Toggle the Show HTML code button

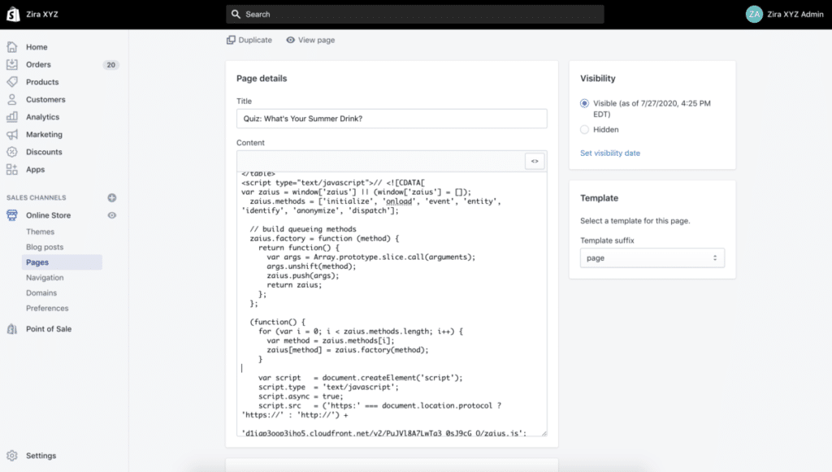[535, 161]
